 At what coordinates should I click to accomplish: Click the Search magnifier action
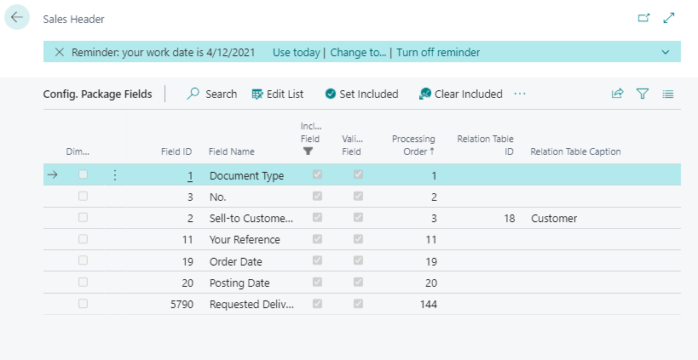click(211, 94)
